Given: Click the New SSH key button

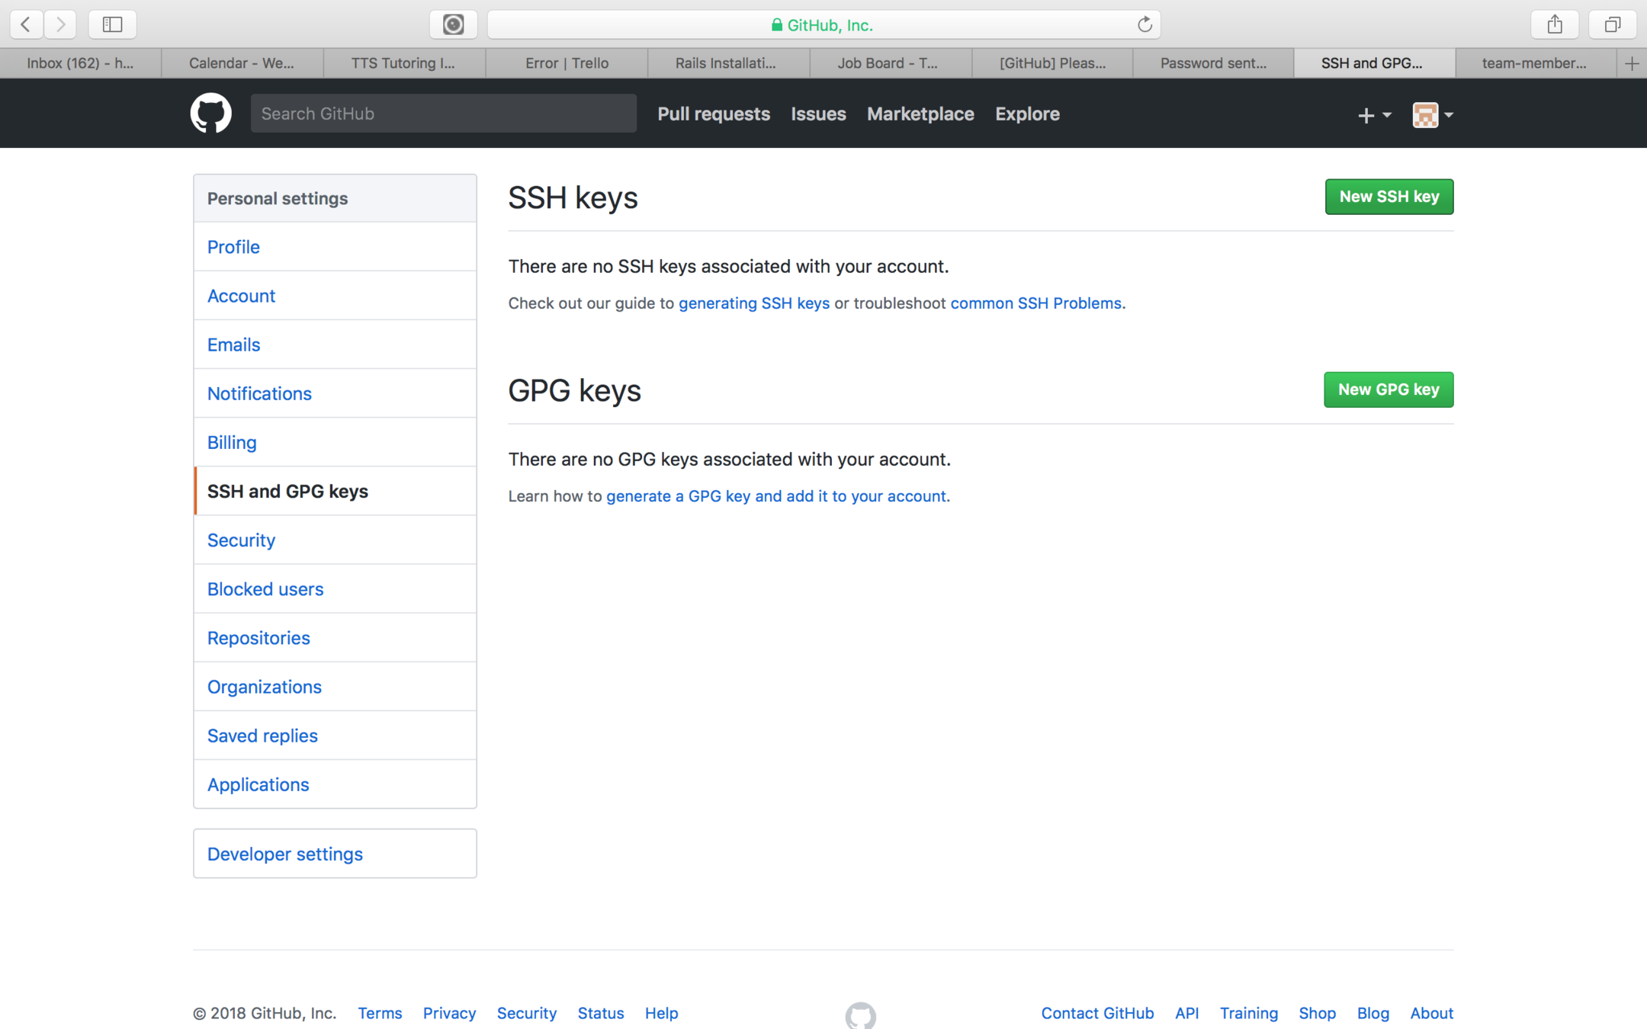Looking at the screenshot, I should pos(1389,197).
